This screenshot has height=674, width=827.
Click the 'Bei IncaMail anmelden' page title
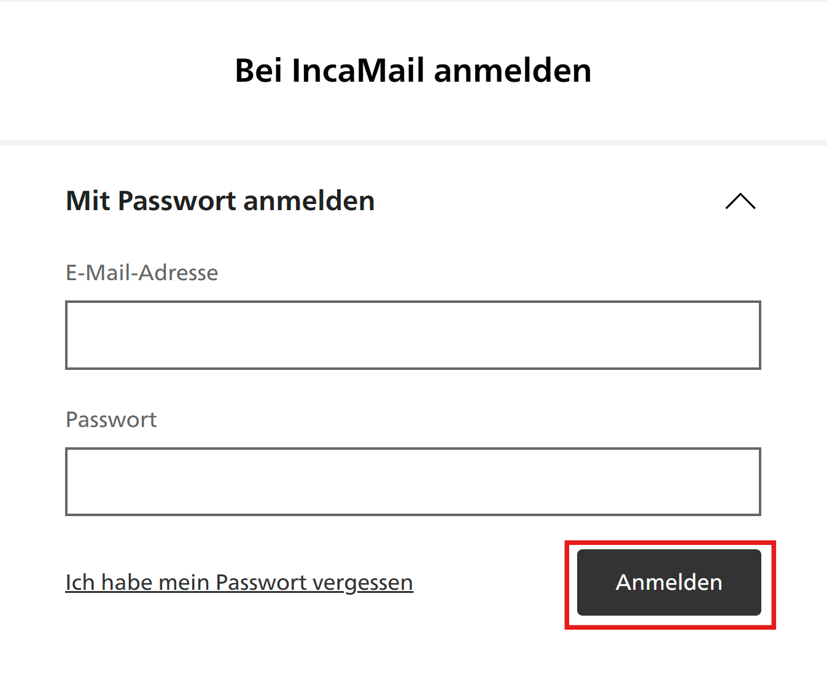[413, 70]
